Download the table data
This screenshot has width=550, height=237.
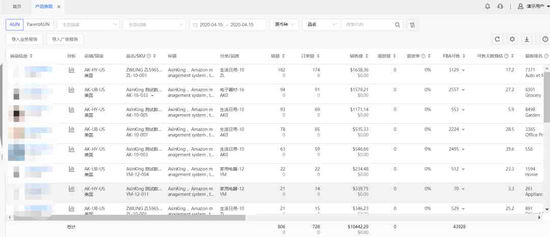pyautogui.click(x=527, y=39)
